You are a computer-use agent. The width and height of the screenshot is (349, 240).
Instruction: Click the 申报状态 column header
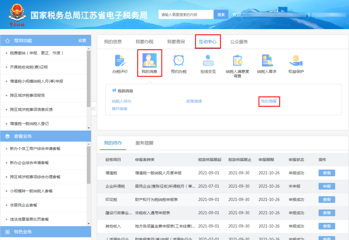(296, 159)
